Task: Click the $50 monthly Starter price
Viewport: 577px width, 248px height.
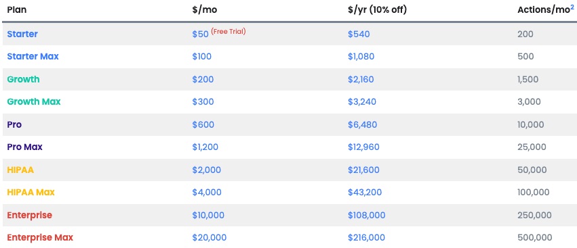Action: pyautogui.click(x=200, y=34)
